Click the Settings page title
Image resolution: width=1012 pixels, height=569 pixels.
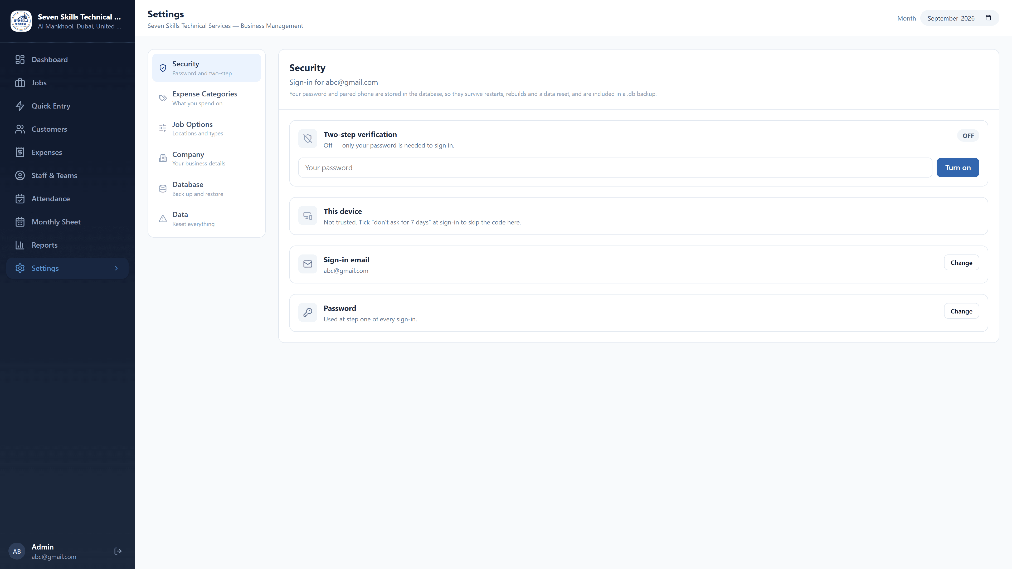166,14
